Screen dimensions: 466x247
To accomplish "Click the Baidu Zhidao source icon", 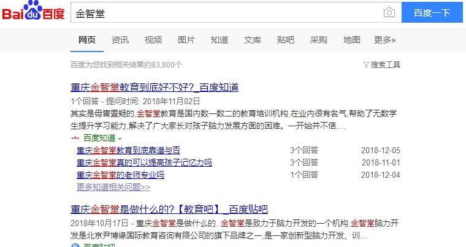I will (75, 138).
